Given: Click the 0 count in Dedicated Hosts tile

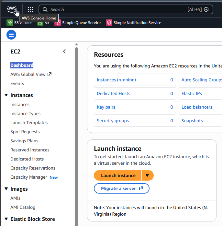Looking at the screenshot, I should pyautogui.click(x=172, y=93).
